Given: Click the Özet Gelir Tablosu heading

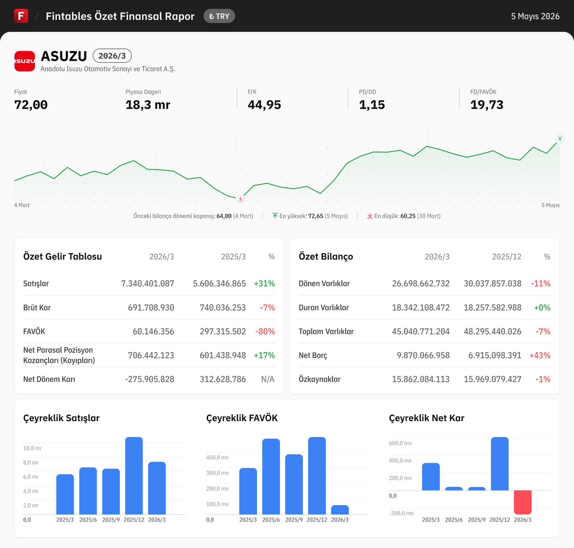Looking at the screenshot, I should click(63, 257).
